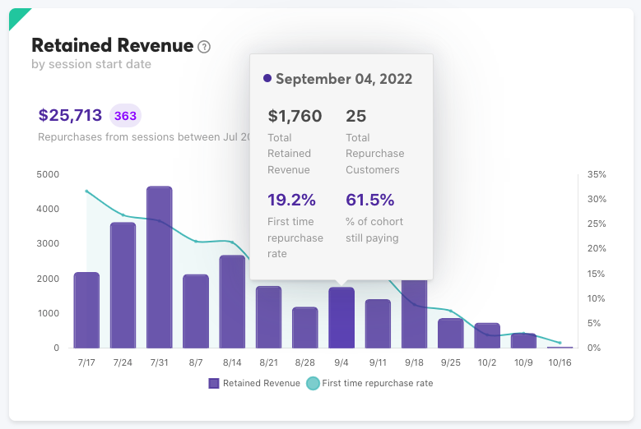The height and width of the screenshot is (429, 641).
Task: Click the 10/9 revenue bar
Action: click(x=523, y=340)
